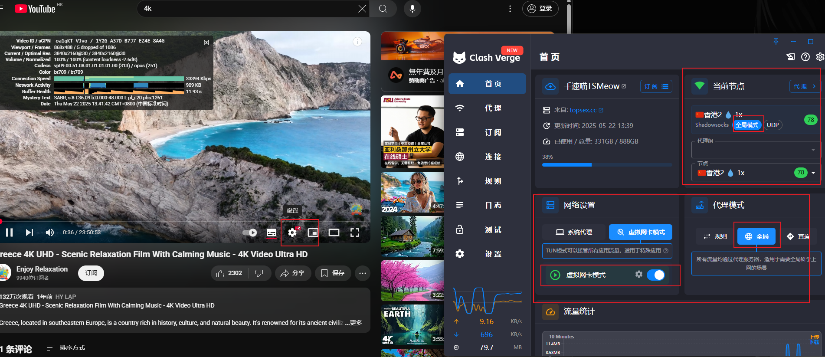Pause the YouTube video
The width and height of the screenshot is (825, 357).
pyautogui.click(x=9, y=233)
